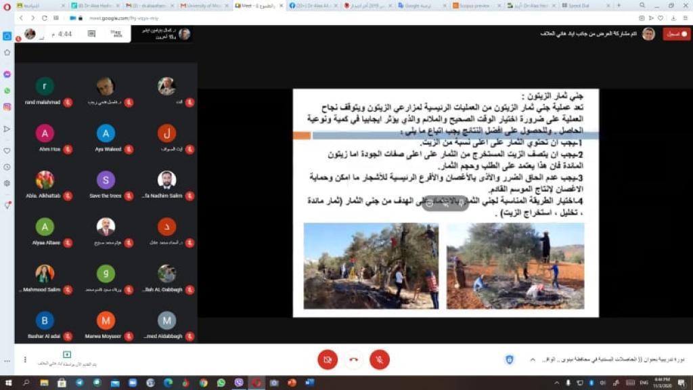Open Instagram in the Opera sidebar
This screenshot has height=390, width=693.
tap(7, 107)
